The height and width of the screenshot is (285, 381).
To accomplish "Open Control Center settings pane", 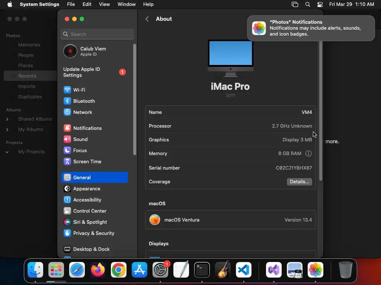I will click(94, 211).
